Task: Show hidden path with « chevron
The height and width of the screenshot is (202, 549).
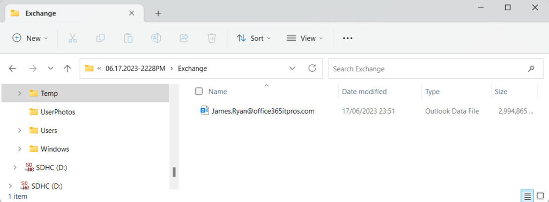Action: (99, 69)
